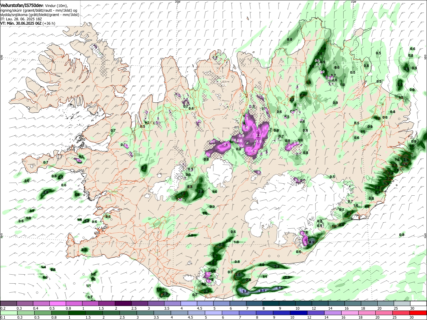The height and width of the screenshot is (320, 427).
Task: Select the upper legend swatch between 8 and 9
Action: pyautogui.click(x=271, y=303)
